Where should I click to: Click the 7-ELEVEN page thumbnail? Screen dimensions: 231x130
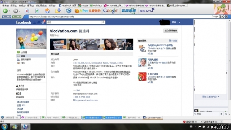click(142, 77)
